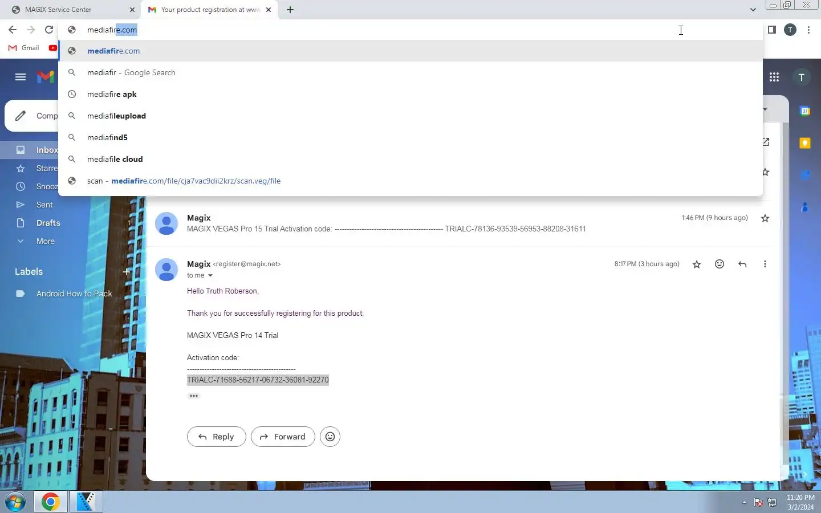Open a new browser tab
The height and width of the screenshot is (513, 821).
[290, 10]
